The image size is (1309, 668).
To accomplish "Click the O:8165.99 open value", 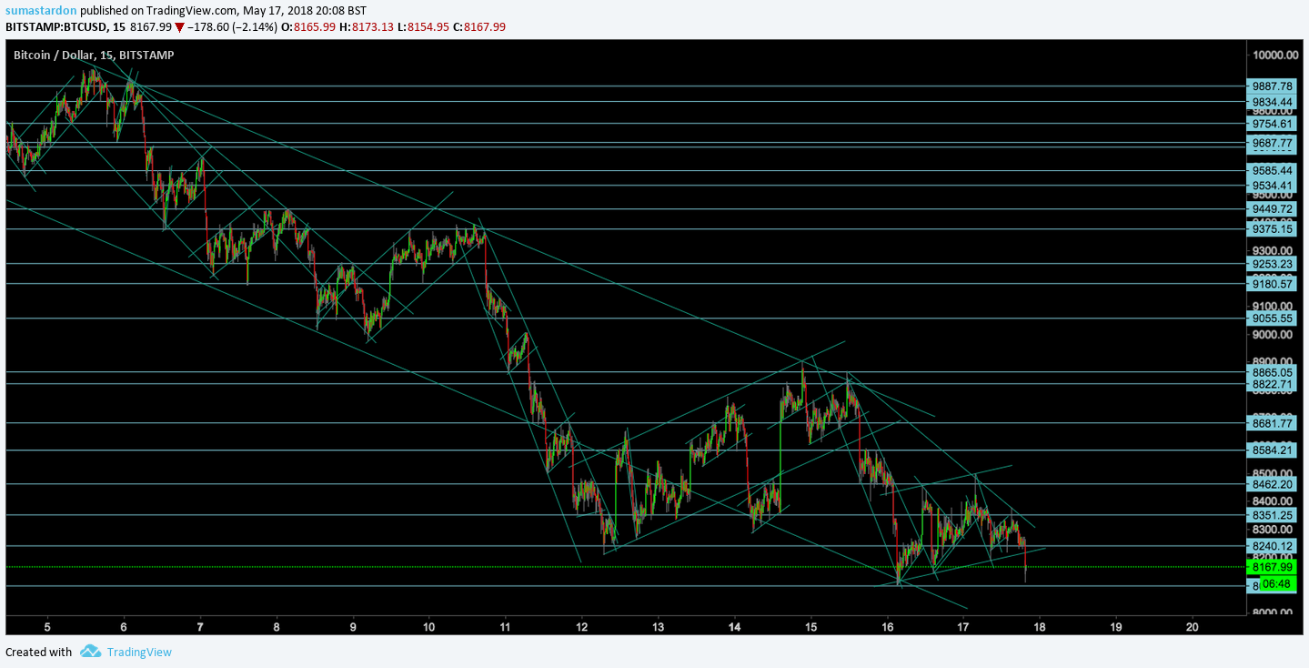I will pyautogui.click(x=310, y=26).
